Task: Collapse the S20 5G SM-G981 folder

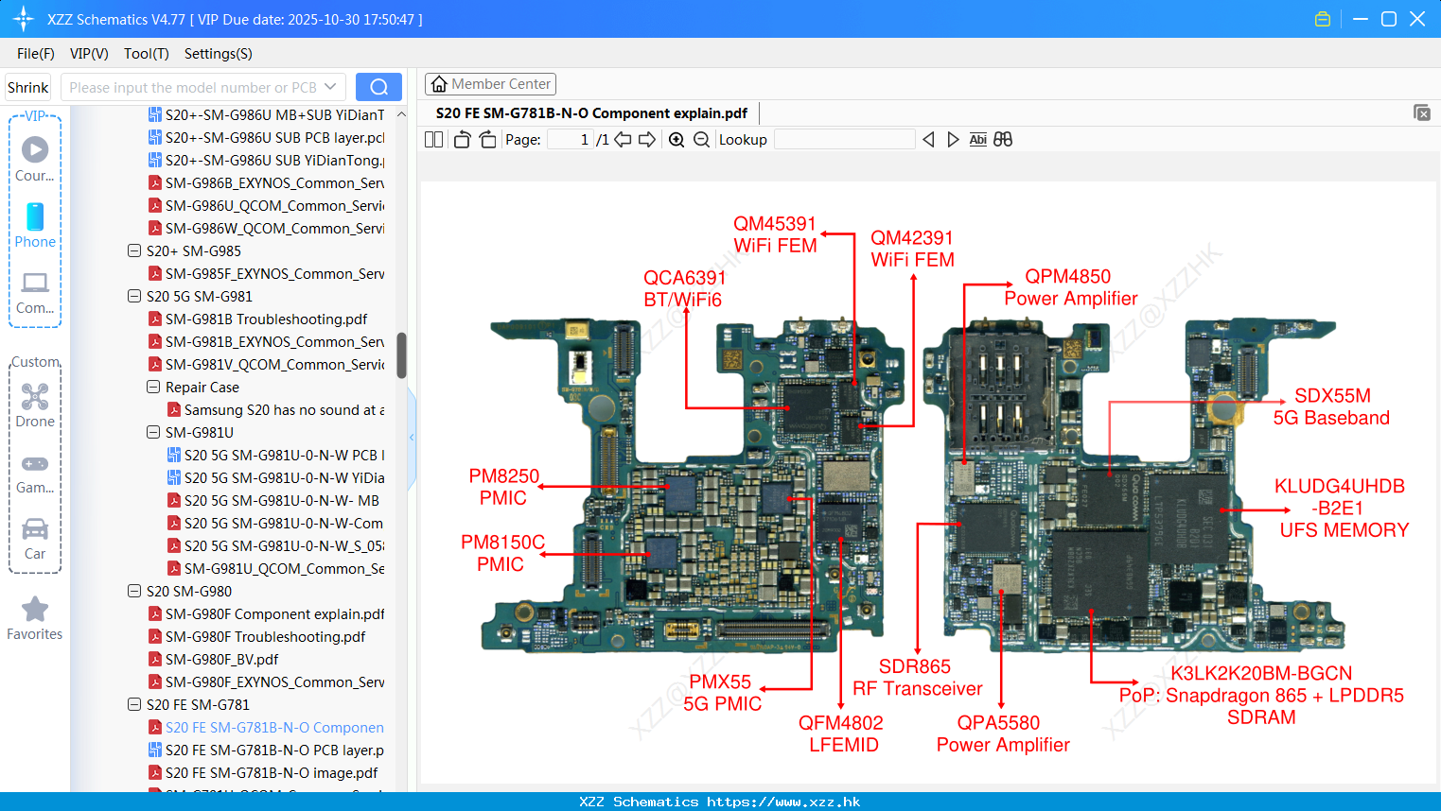Action: click(x=134, y=297)
